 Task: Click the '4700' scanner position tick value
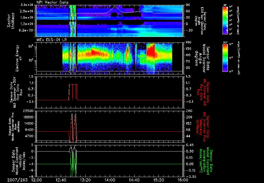point(30,136)
